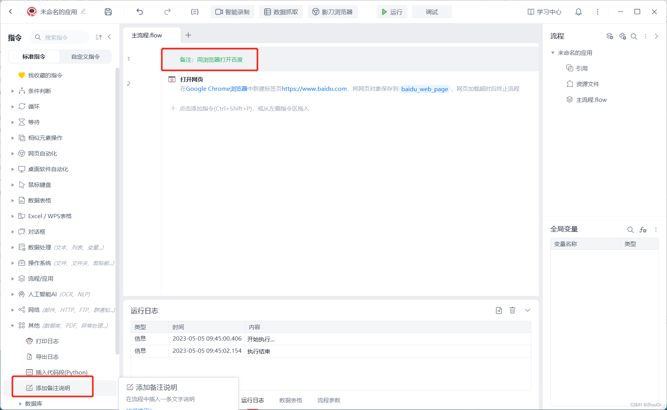
Task: Go back using the top-left arrow
Action: [x=11, y=12]
